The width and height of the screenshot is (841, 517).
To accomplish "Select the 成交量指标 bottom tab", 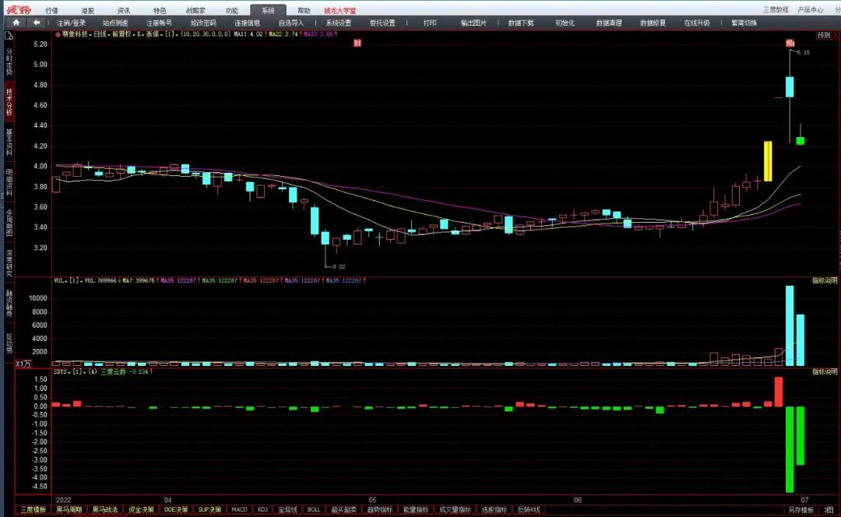I will pos(455,509).
